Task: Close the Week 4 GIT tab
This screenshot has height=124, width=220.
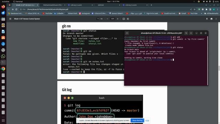Action: [37, 5]
